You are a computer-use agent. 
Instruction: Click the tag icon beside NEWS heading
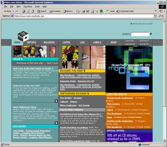[22, 59]
